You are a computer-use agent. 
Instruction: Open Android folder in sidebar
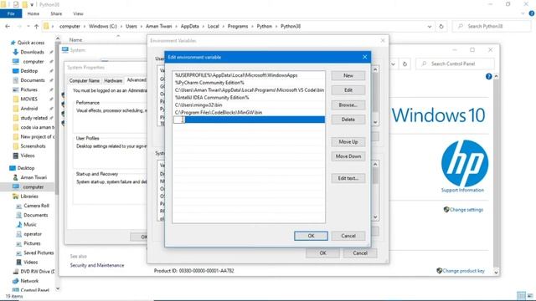29,109
